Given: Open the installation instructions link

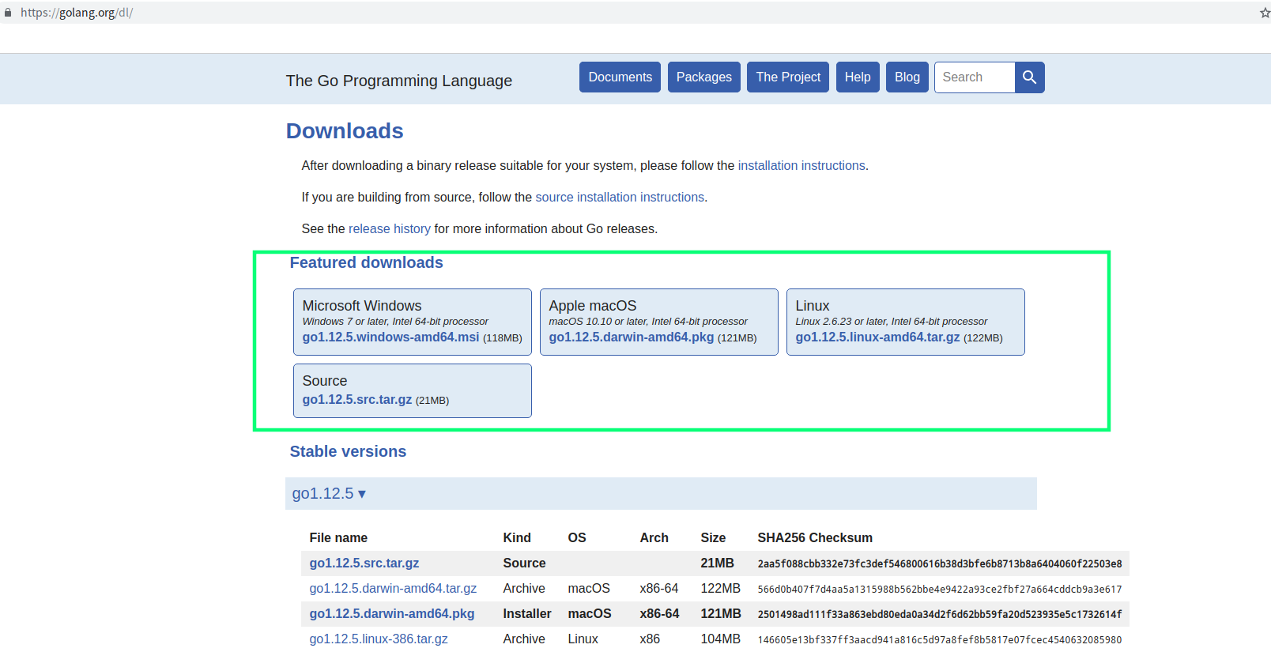Looking at the screenshot, I should 801,166.
